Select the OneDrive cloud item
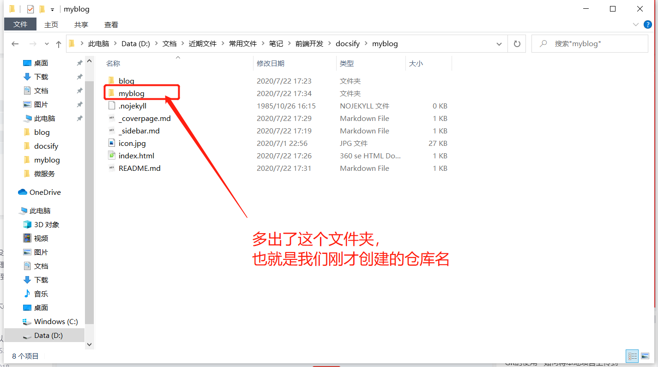The width and height of the screenshot is (658, 367). (x=45, y=193)
